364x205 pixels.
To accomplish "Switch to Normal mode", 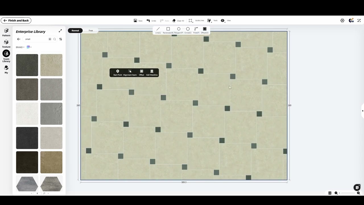I will [x=75, y=30].
